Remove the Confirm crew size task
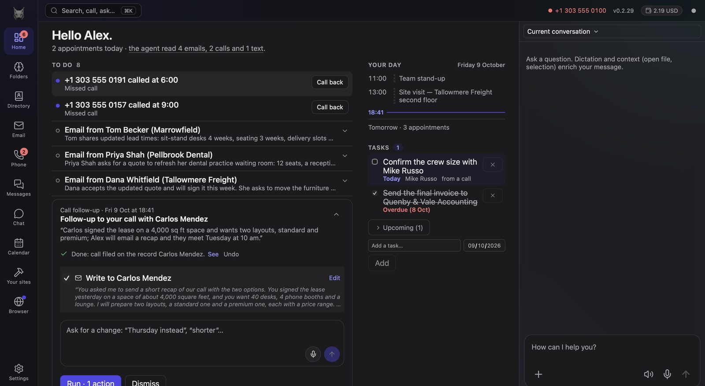The width and height of the screenshot is (705, 386). 493,165
